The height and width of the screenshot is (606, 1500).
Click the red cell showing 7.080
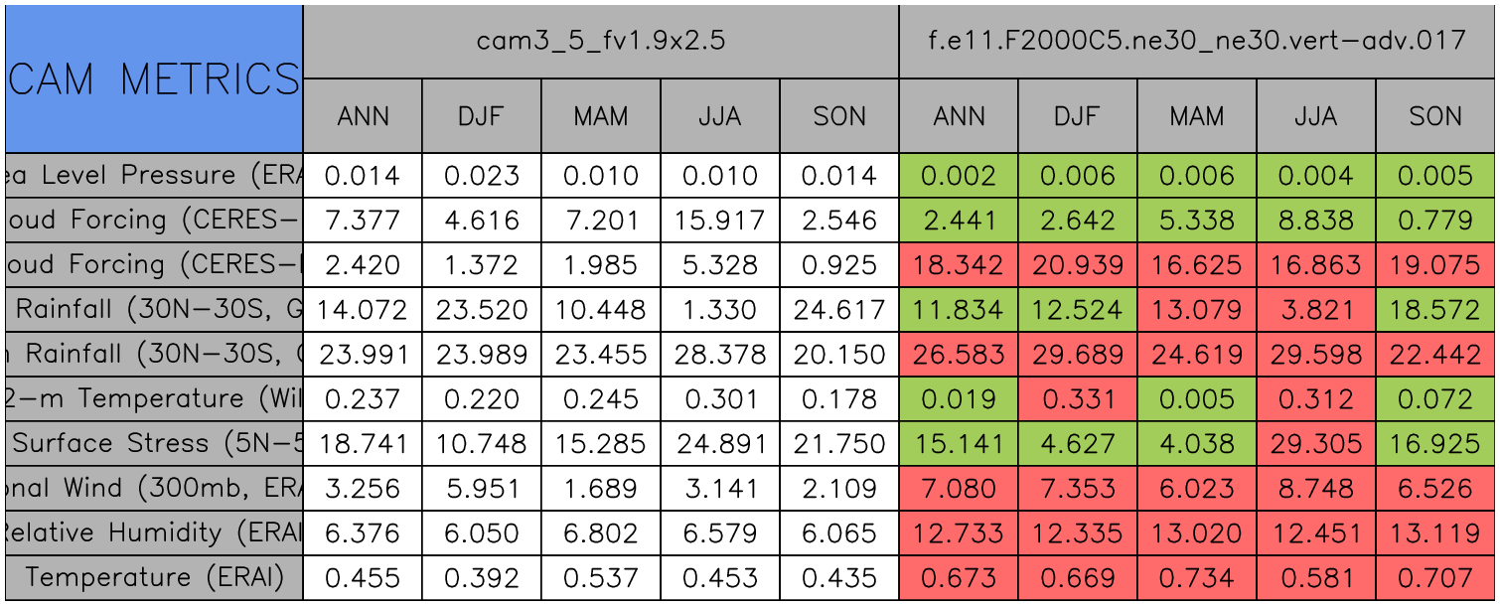(x=959, y=489)
